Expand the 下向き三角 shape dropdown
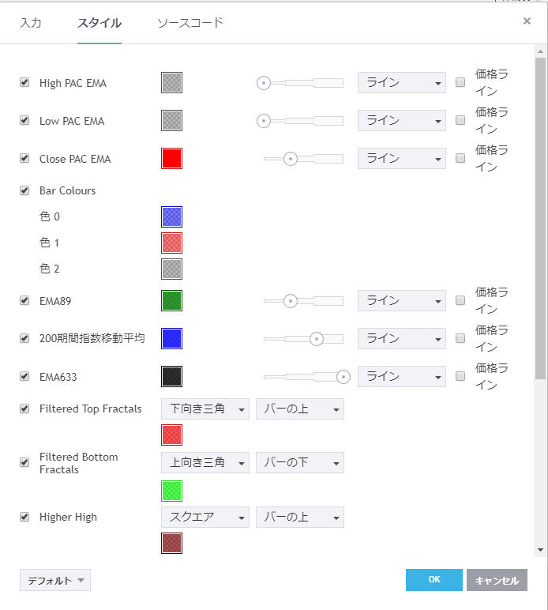This screenshot has height=610, width=548. point(205,409)
